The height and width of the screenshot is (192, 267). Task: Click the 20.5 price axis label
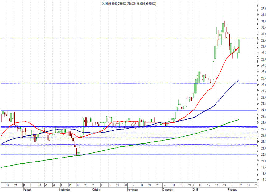pyautogui.click(x=264, y=155)
